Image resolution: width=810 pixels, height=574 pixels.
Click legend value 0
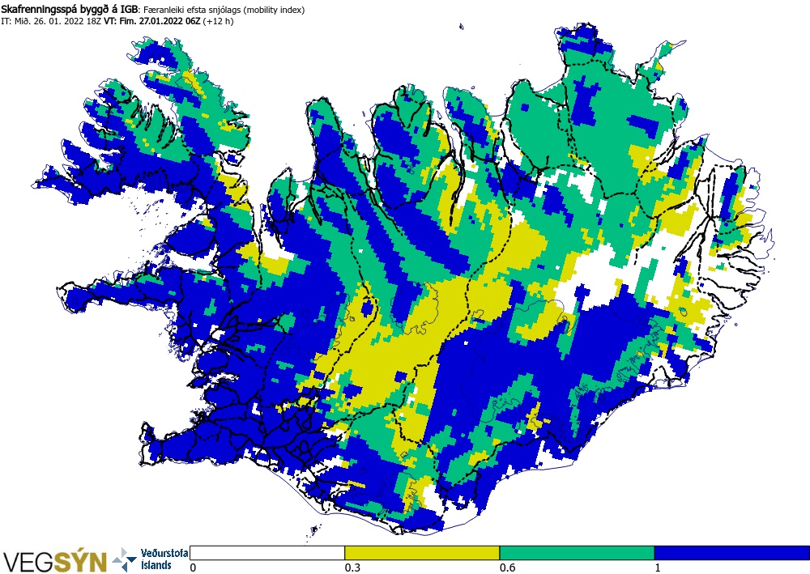pos(193,568)
